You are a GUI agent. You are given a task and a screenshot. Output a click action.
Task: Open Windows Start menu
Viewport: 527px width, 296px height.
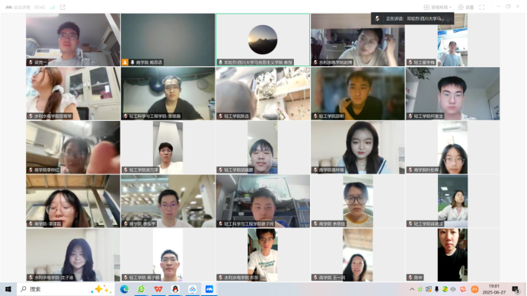(8, 289)
